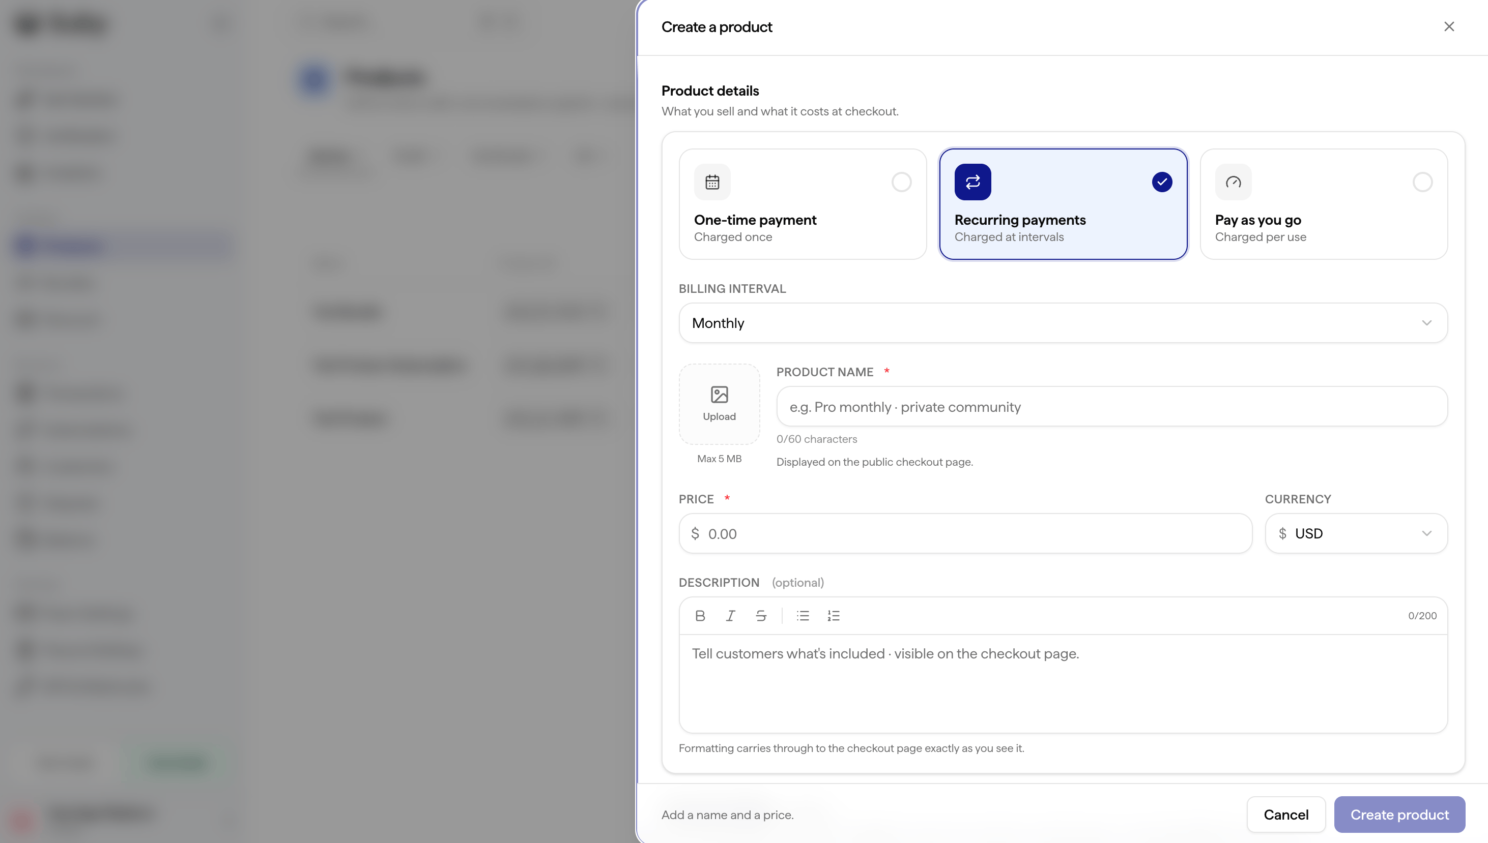
Task: Click the Cancel button
Action: [1286, 815]
